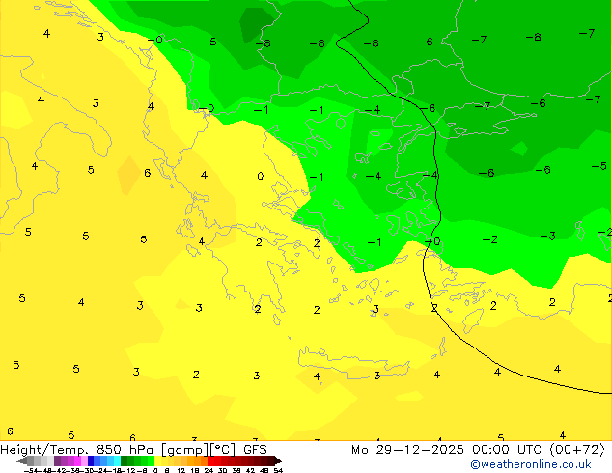Click the "4" value just left of Crete's south coast
Image resolution: width=612 pixels, height=473 pixels.
pos(317,376)
